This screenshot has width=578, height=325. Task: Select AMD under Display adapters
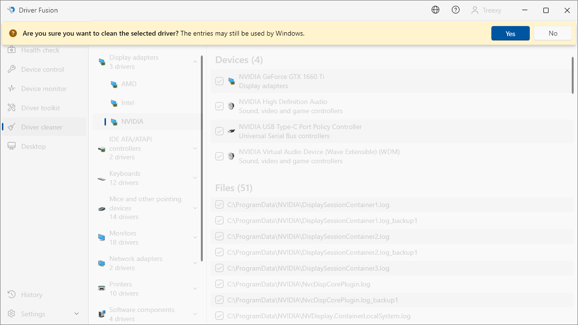point(129,84)
